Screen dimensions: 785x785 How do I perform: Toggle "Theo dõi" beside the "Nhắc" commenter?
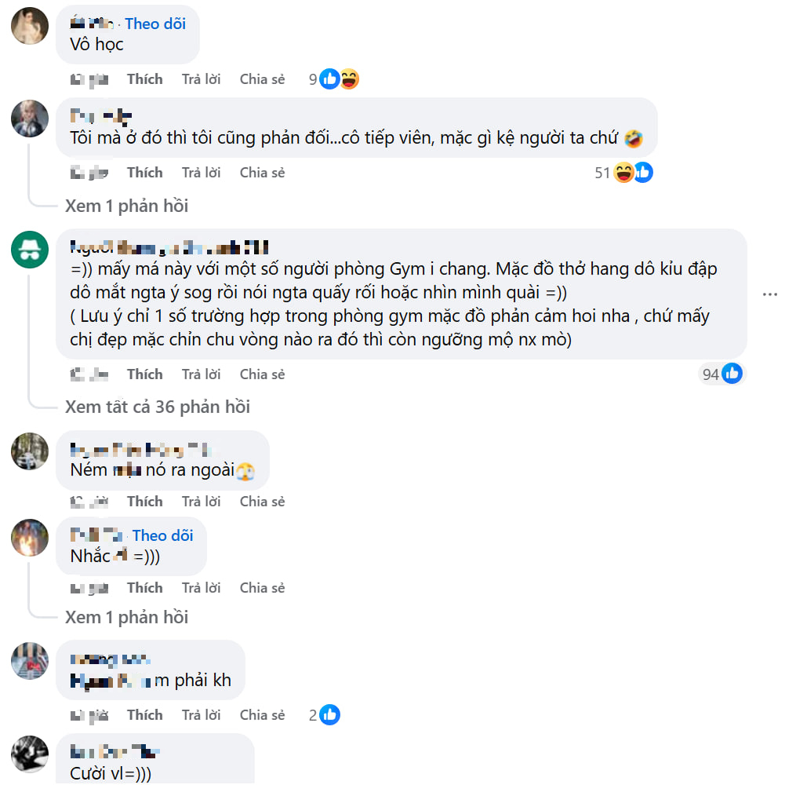(163, 535)
